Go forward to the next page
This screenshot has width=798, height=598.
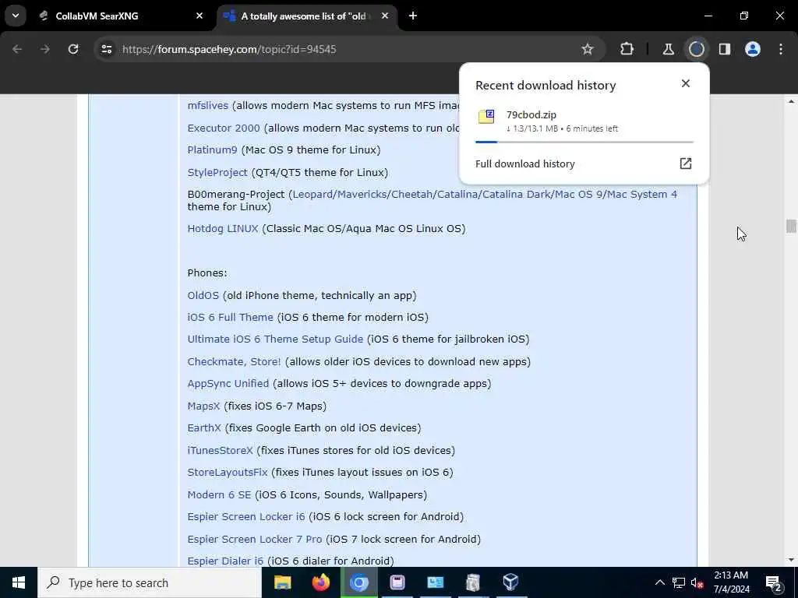point(45,49)
